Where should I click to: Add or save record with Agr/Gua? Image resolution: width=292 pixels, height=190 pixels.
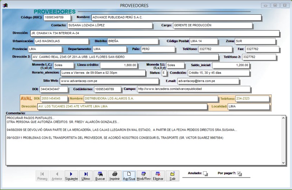129,176
